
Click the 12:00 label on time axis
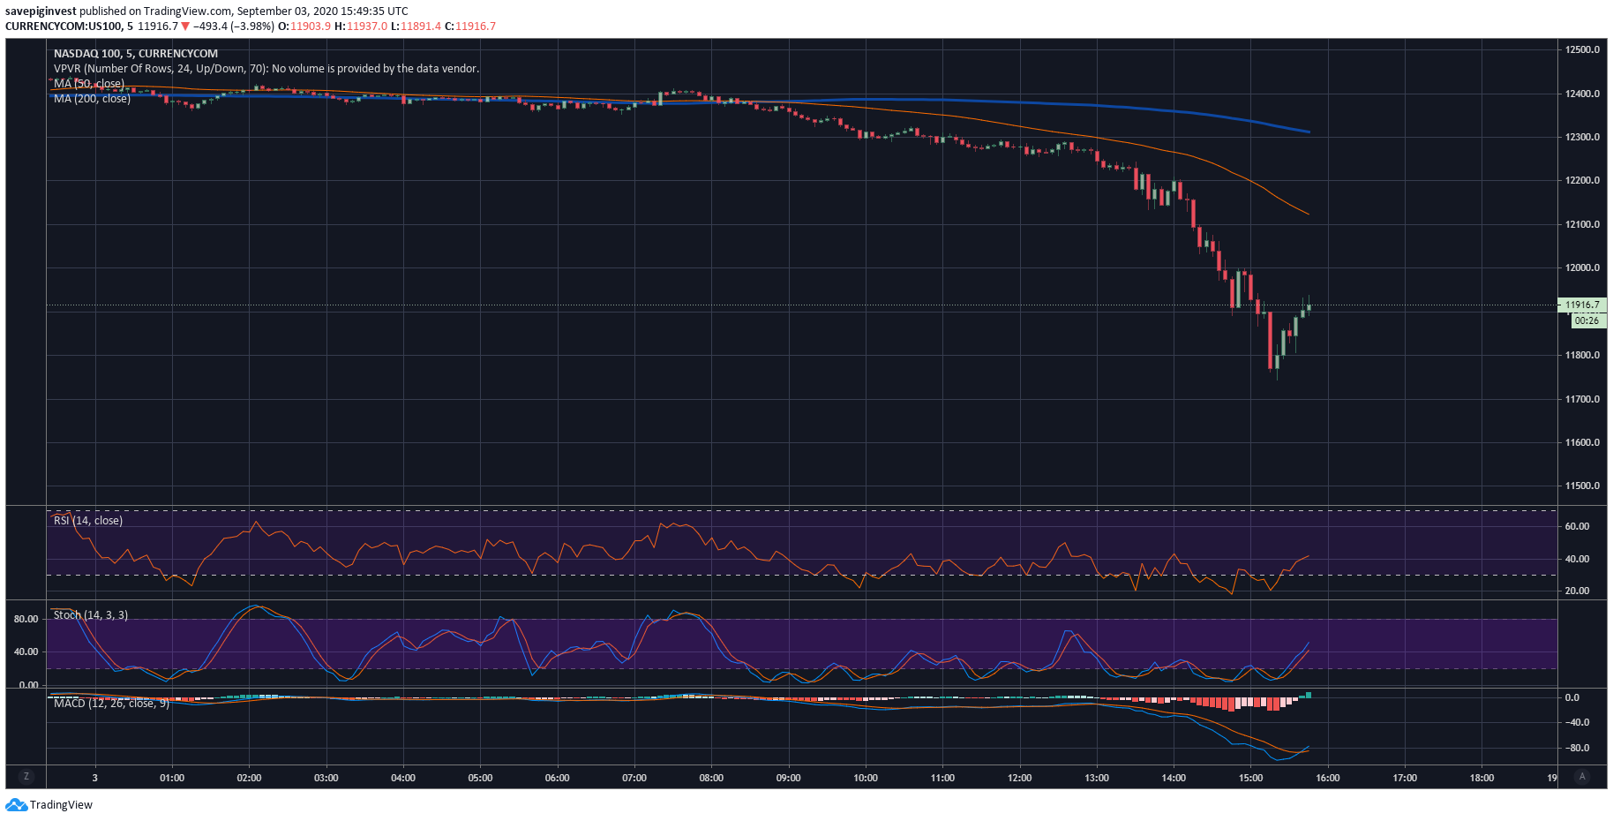coord(1019,778)
